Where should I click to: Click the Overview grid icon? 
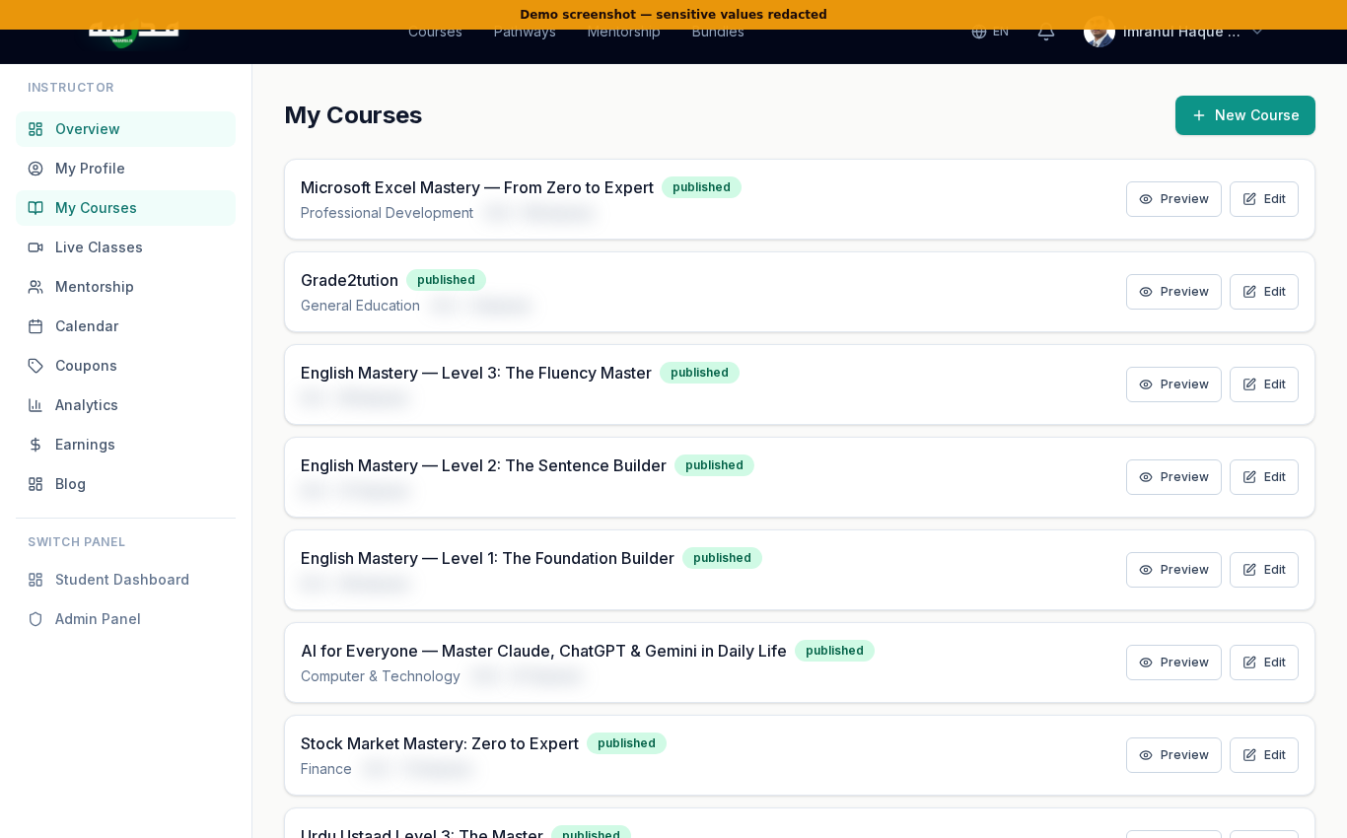pos(35,129)
